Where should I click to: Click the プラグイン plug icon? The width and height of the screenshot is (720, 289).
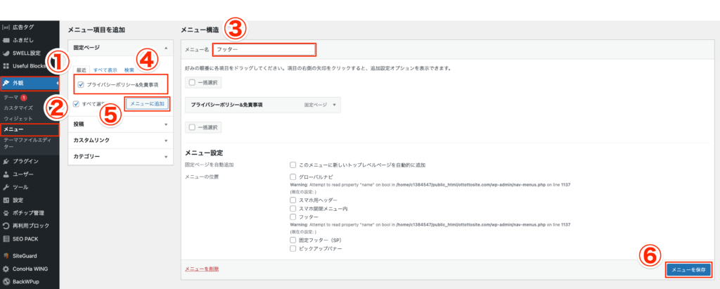[x=6, y=161]
